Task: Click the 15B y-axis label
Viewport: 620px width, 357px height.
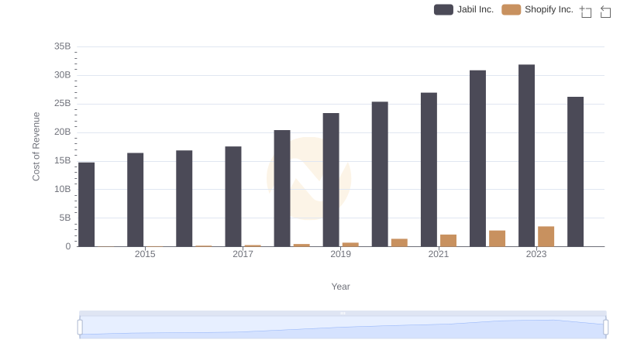Action: point(63,161)
